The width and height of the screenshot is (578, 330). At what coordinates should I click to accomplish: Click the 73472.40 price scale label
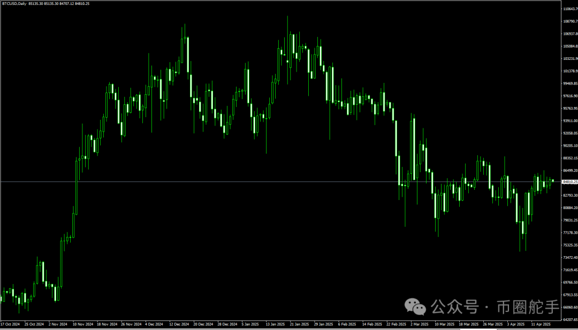click(x=570, y=257)
